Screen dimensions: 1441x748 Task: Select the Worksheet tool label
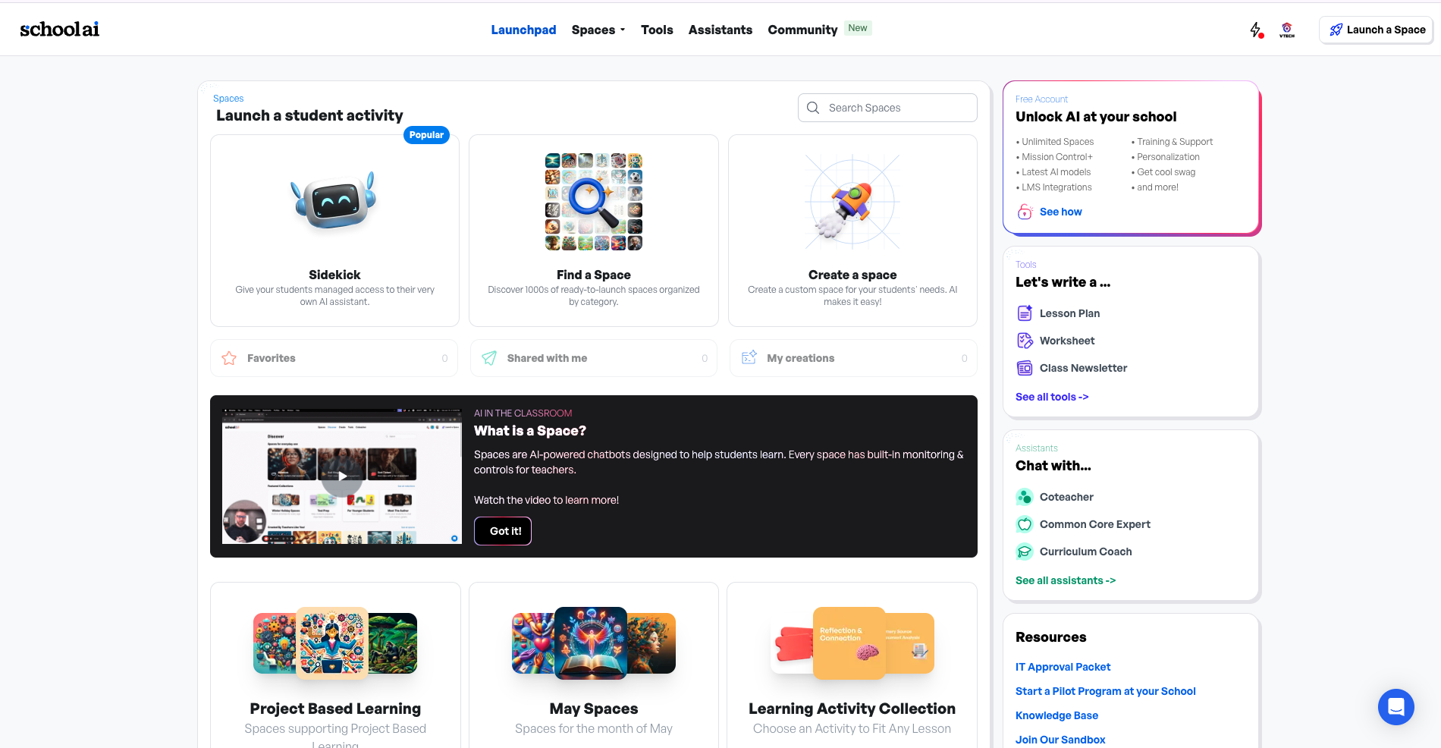(x=1067, y=341)
